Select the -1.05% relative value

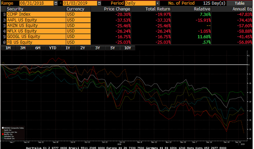coord(204,31)
